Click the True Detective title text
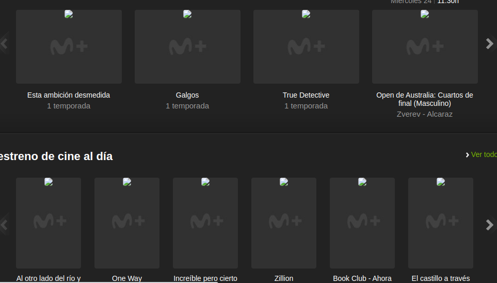The image size is (497, 283). click(306, 95)
